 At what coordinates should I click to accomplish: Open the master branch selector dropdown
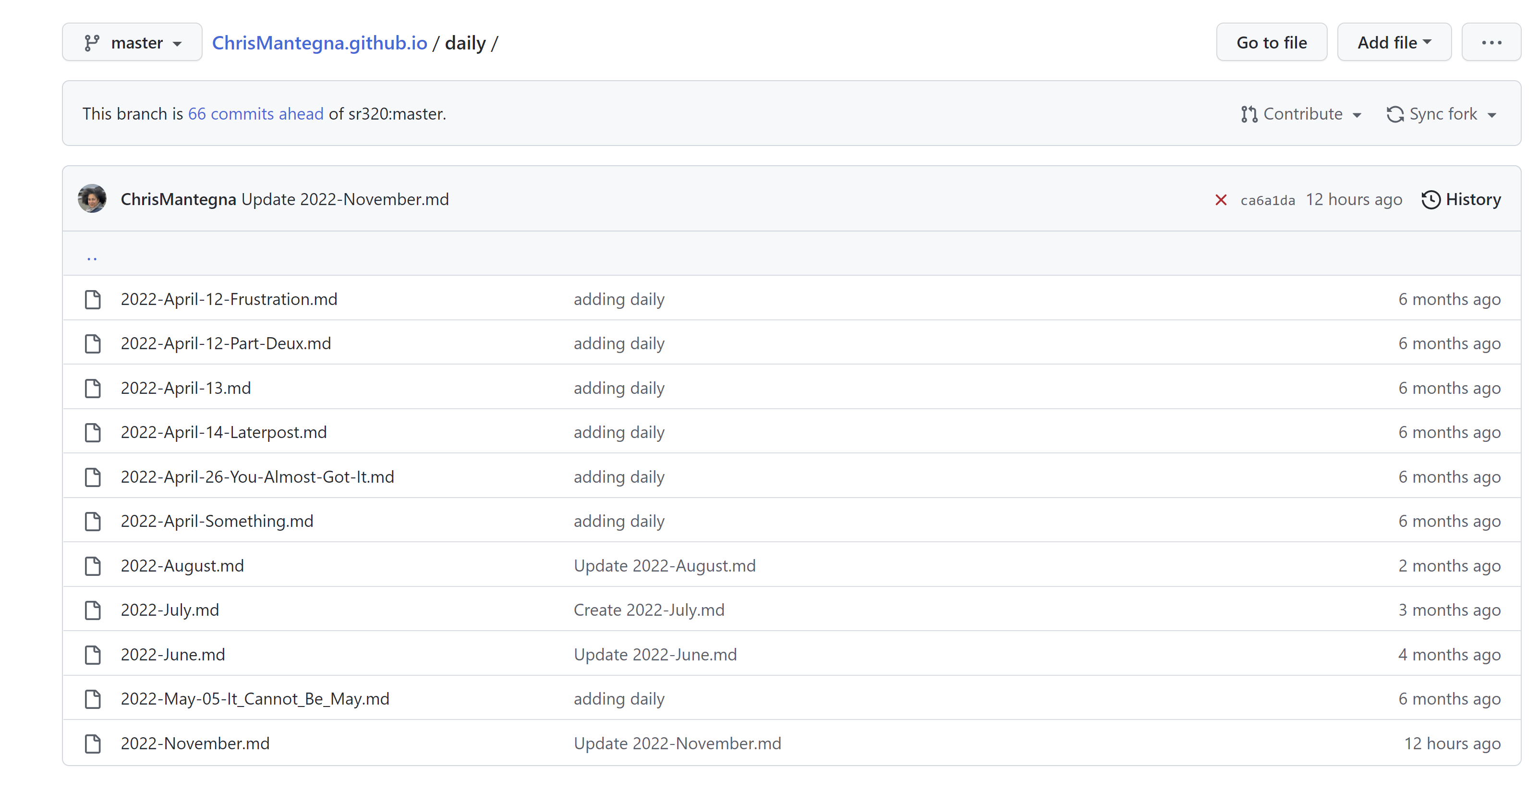point(132,42)
